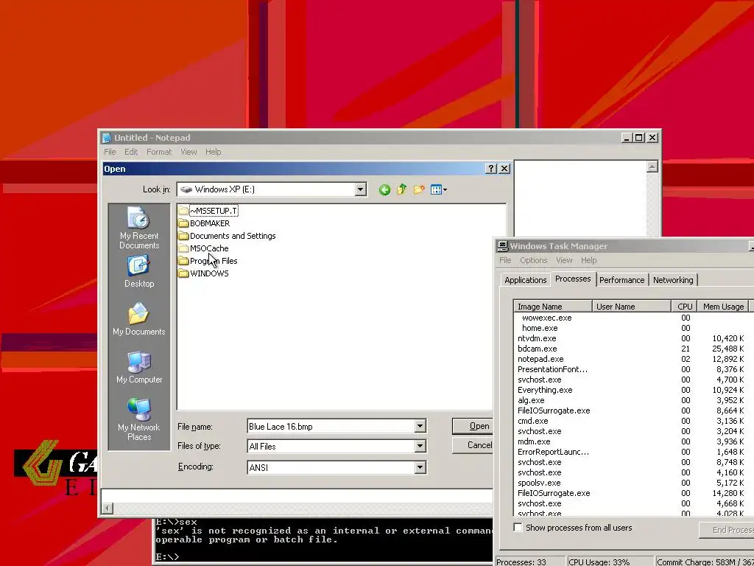Click Notepad's title bar icon
This screenshot has height=566, width=754.
[x=107, y=138]
